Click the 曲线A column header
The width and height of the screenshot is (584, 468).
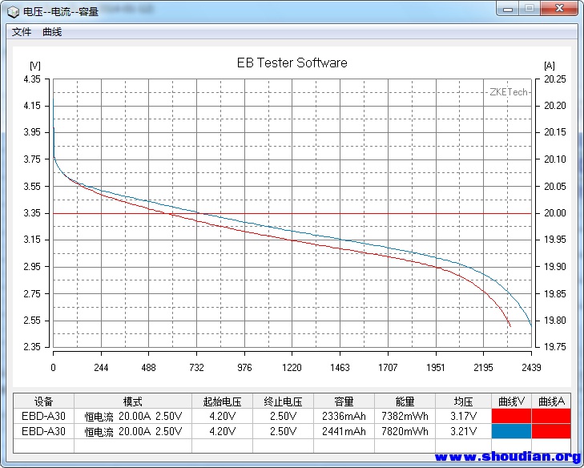(551, 401)
